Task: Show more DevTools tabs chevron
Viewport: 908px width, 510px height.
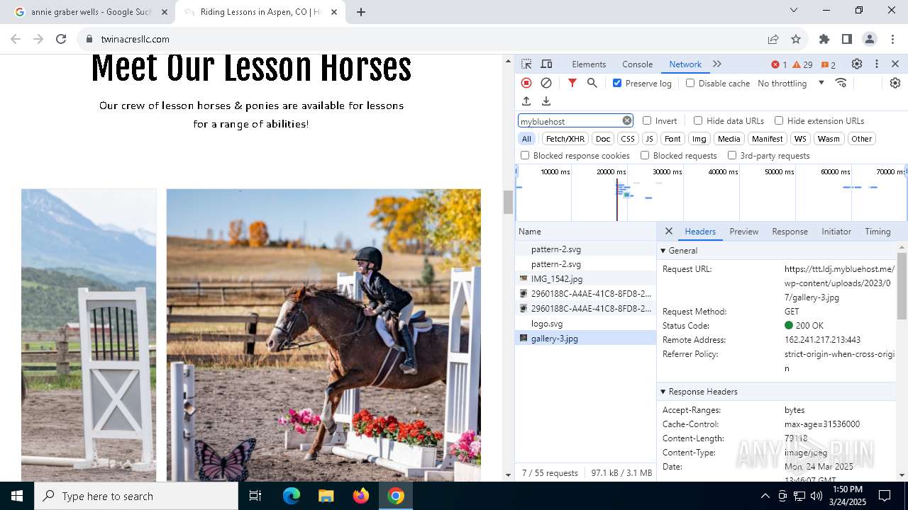Action: tap(717, 64)
